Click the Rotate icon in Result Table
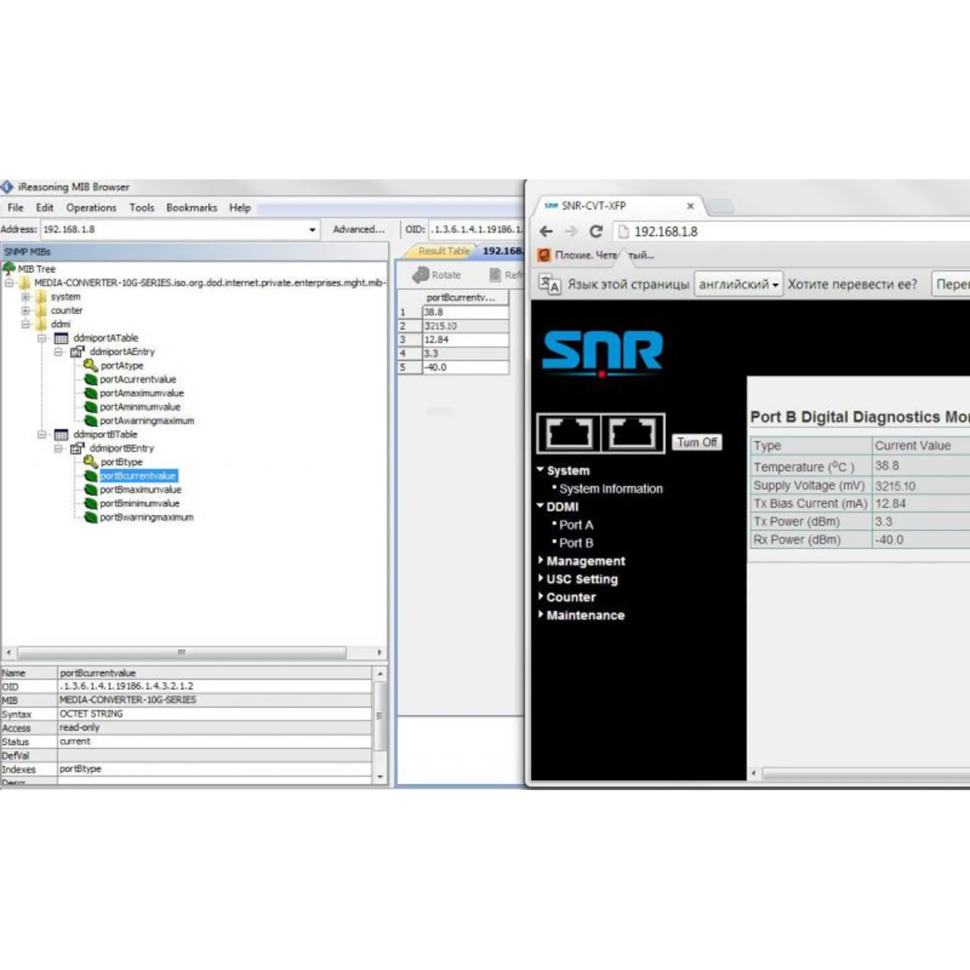This screenshot has width=970, height=970. click(x=420, y=275)
